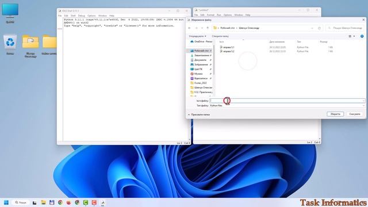Select This PC (Цей ПК) in navigation pane
This screenshot has height=207, width=368.
(x=201, y=69)
